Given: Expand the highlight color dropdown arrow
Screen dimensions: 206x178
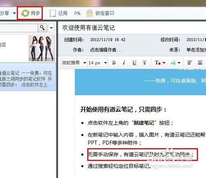Looking at the screenshot, I should (x=179, y=63).
